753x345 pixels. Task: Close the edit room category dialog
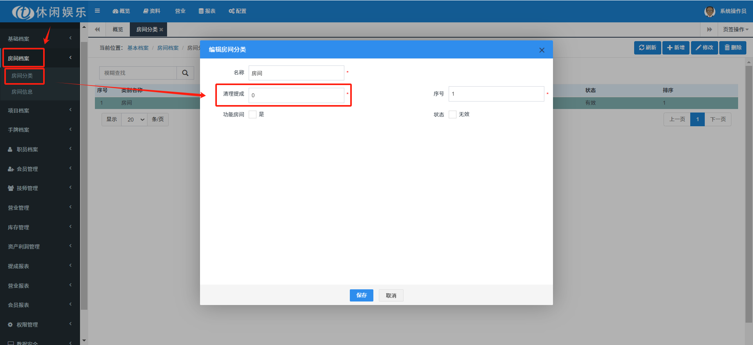[542, 50]
